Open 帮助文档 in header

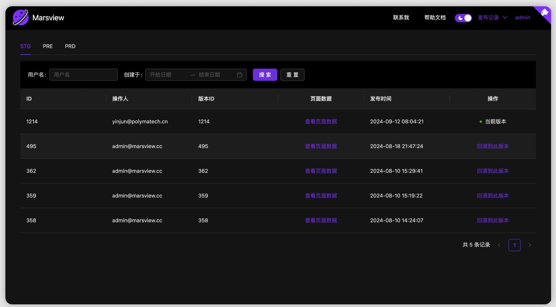435,17
